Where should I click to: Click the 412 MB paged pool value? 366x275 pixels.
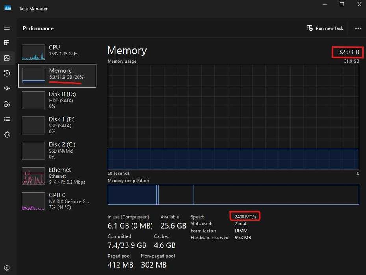121,265
